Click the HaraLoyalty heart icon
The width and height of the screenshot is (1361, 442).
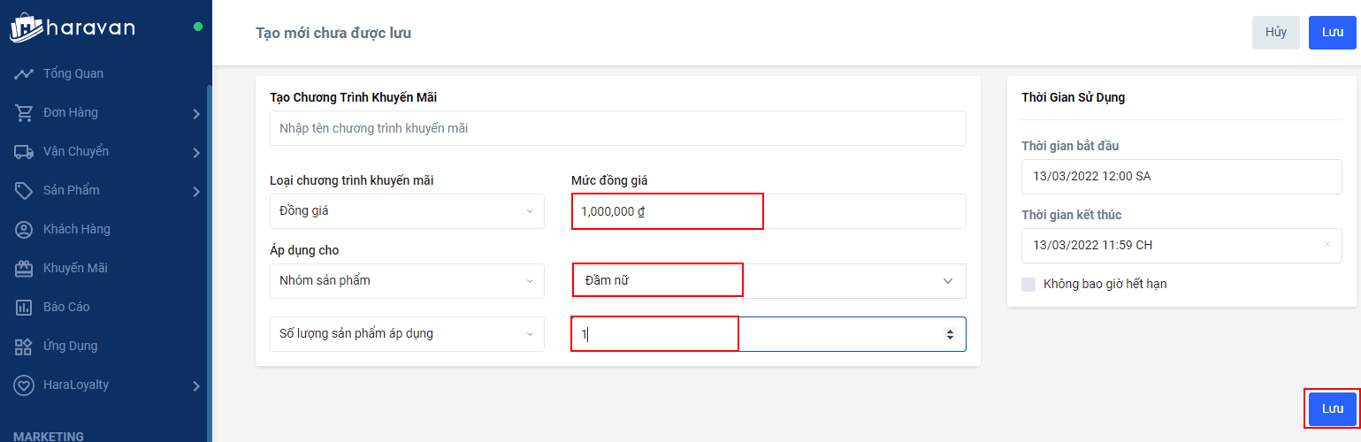click(x=24, y=385)
